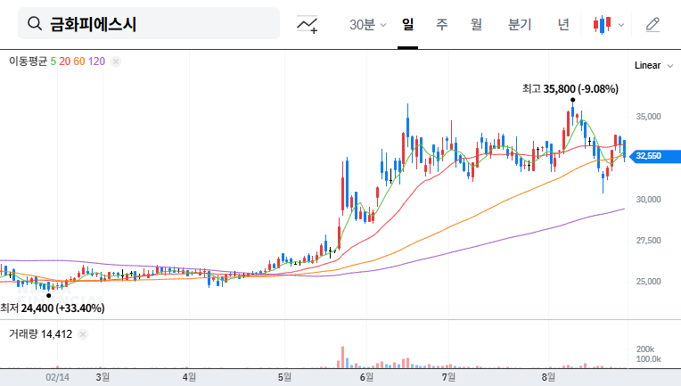The width and height of the screenshot is (681, 386).
Task: Click the 4월 date axis label
Action: pyautogui.click(x=189, y=377)
